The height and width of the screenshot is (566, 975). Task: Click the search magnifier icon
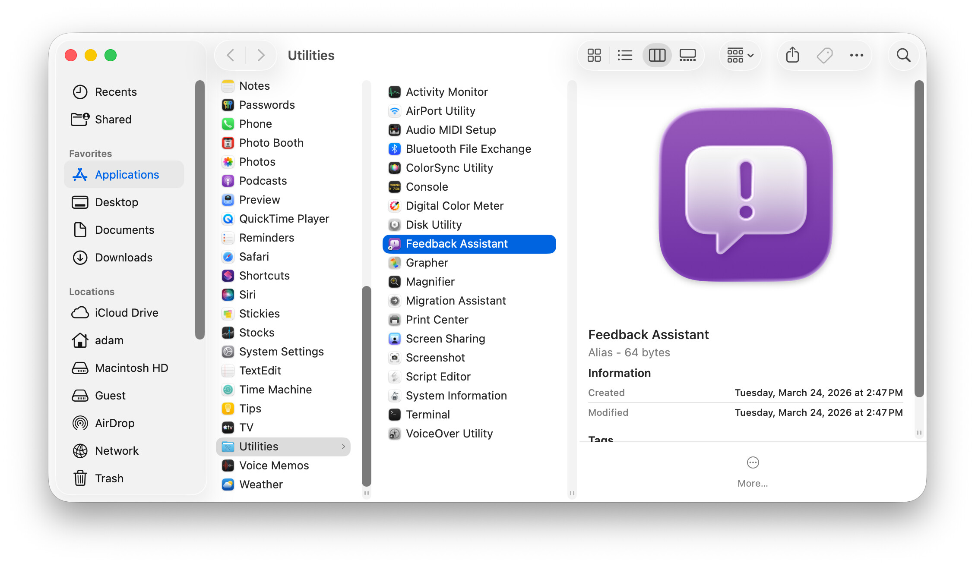point(903,55)
